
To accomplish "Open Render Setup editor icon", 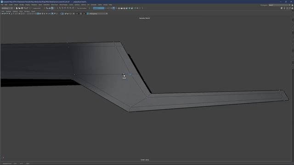I will point(132,8).
